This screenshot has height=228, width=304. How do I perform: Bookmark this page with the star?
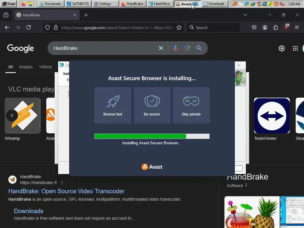[x=179, y=28]
